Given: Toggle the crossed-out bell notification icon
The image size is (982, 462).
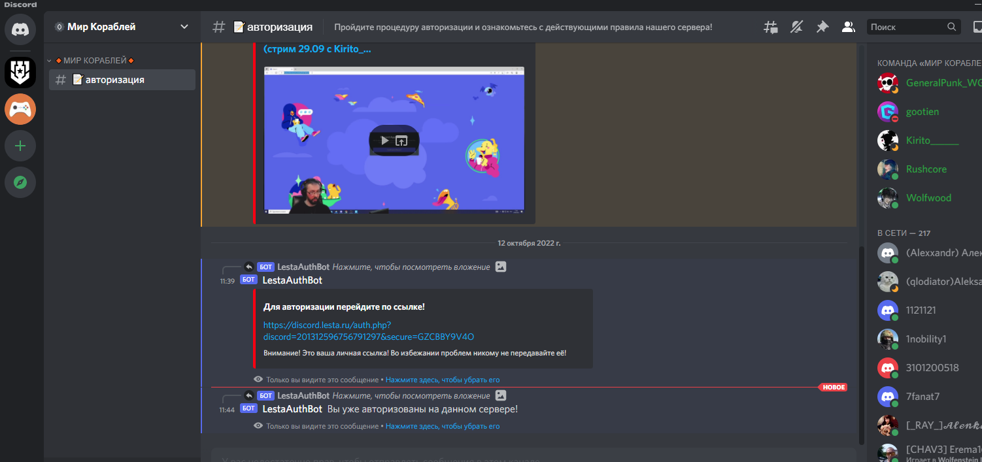Looking at the screenshot, I should point(796,27).
